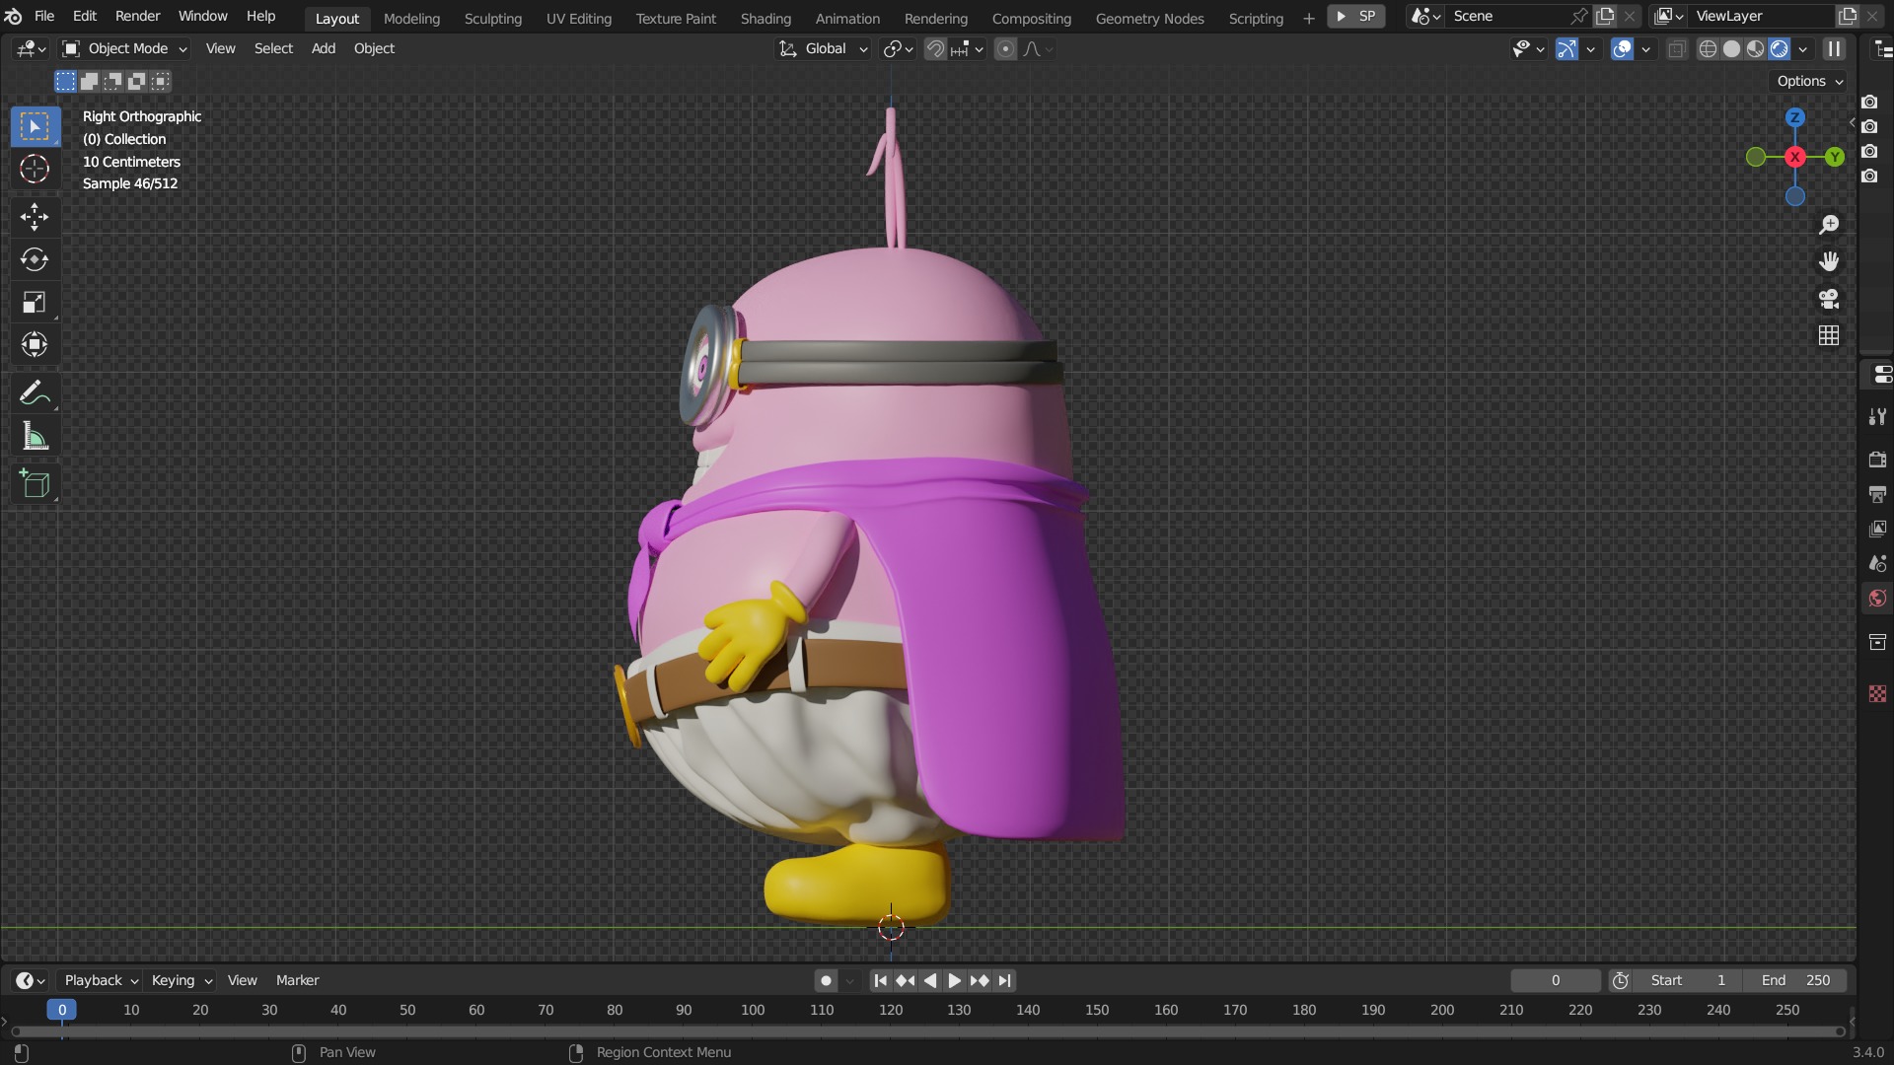This screenshot has height=1065, width=1894.
Task: Open the pivot point dropdown
Action: click(x=898, y=48)
